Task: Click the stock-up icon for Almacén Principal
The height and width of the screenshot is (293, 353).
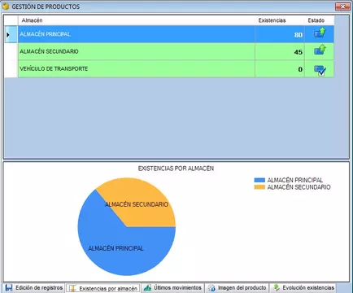Action: click(x=320, y=33)
